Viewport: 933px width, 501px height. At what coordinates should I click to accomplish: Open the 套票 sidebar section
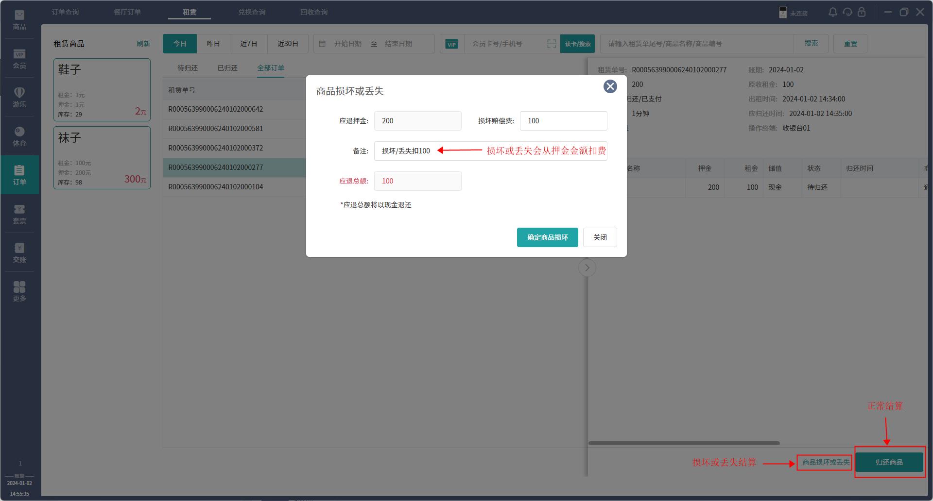point(19,214)
